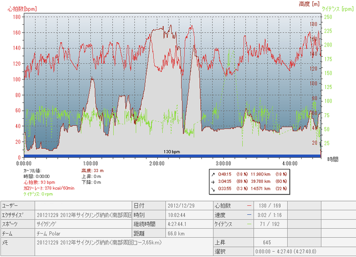The width and height of the screenshot is (356, 257).
Task: Click the 継続時間 label cell
Action: click(149, 224)
